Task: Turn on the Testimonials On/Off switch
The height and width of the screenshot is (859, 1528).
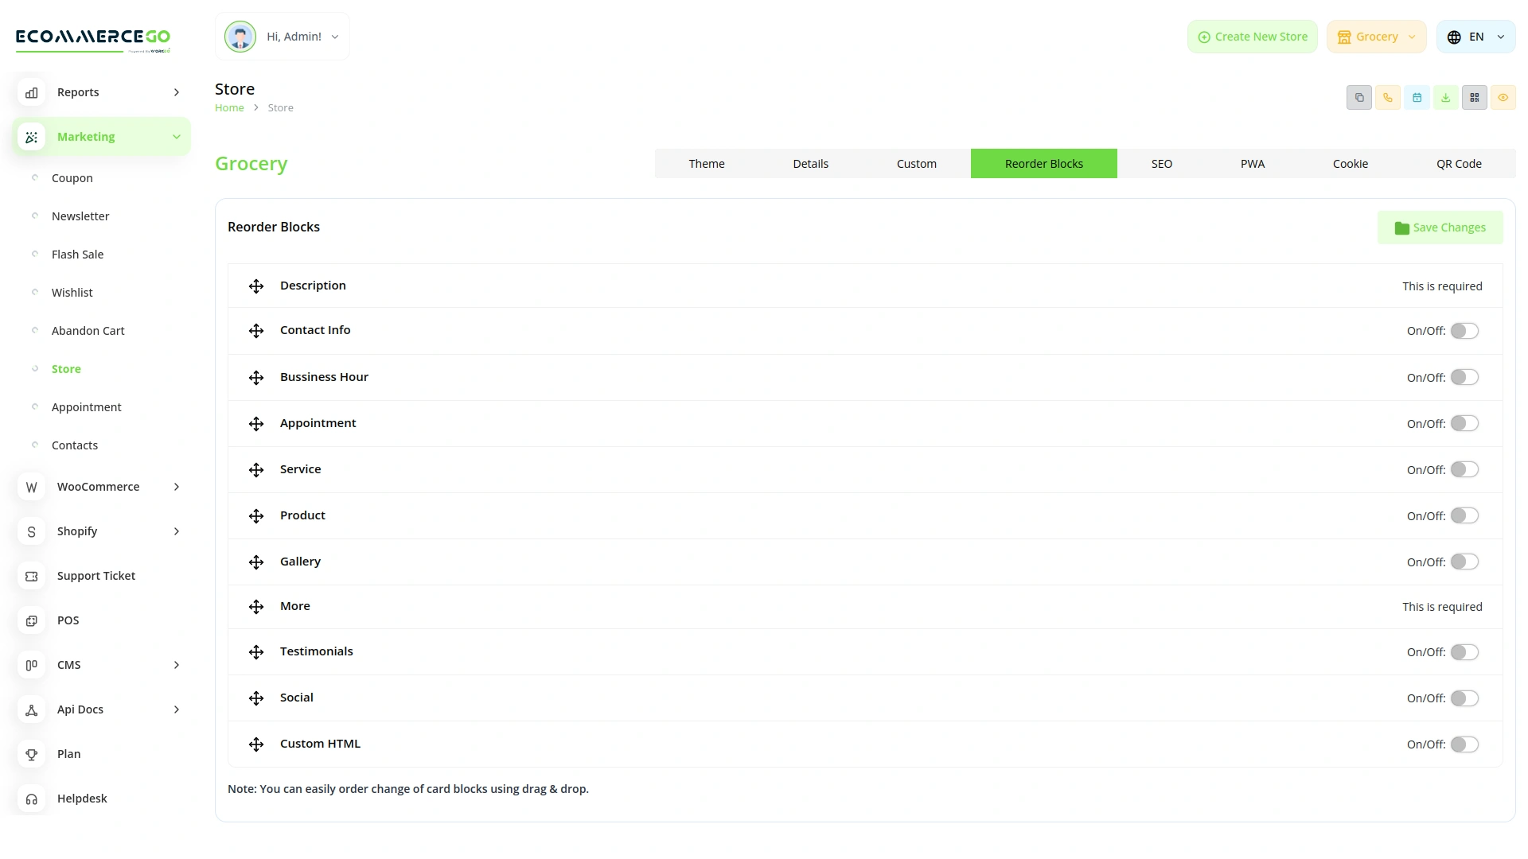Action: (x=1464, y=651)
